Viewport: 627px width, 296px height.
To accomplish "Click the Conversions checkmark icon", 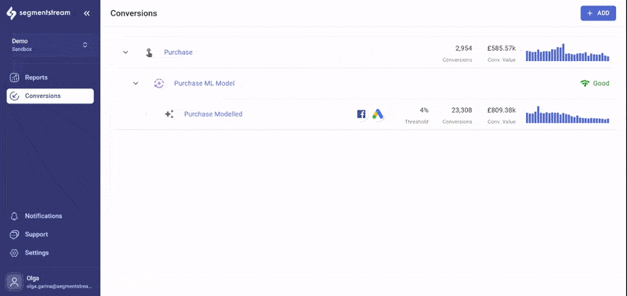I will (14, 96).
